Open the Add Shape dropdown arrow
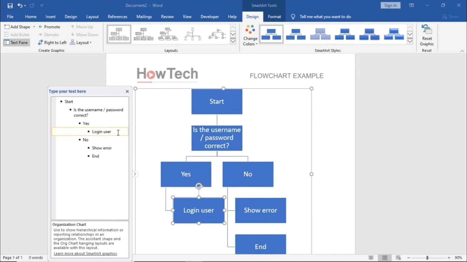 34,27
